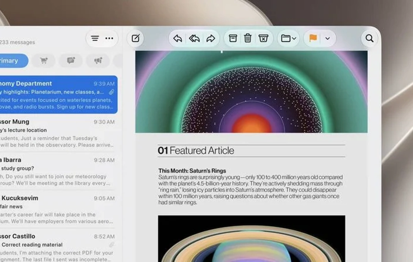Open the move to folder dropdown
This screenshot has height=262, width=413.
click(288, 38)
